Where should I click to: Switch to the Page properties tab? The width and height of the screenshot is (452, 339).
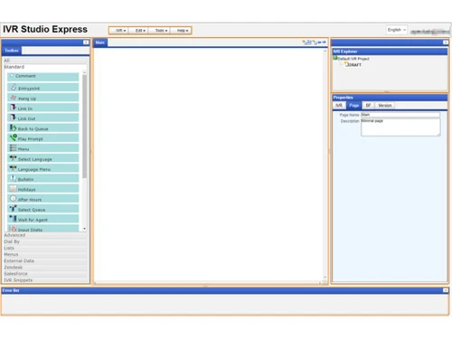point(353,105)
